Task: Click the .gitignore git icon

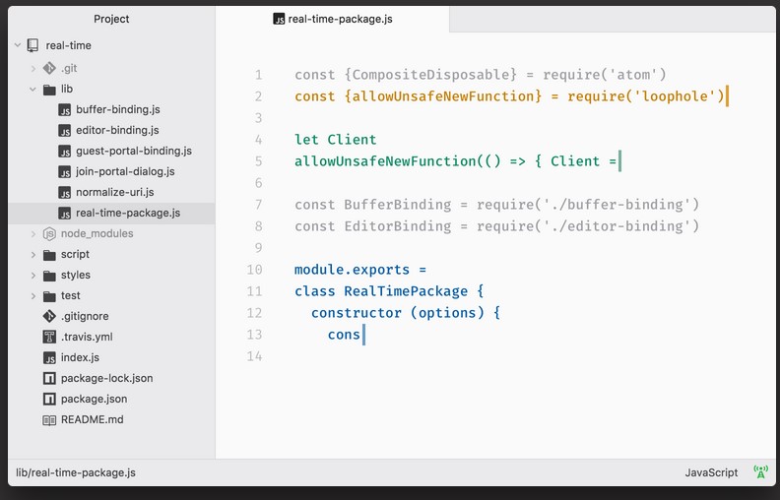Action: point(49,316)
